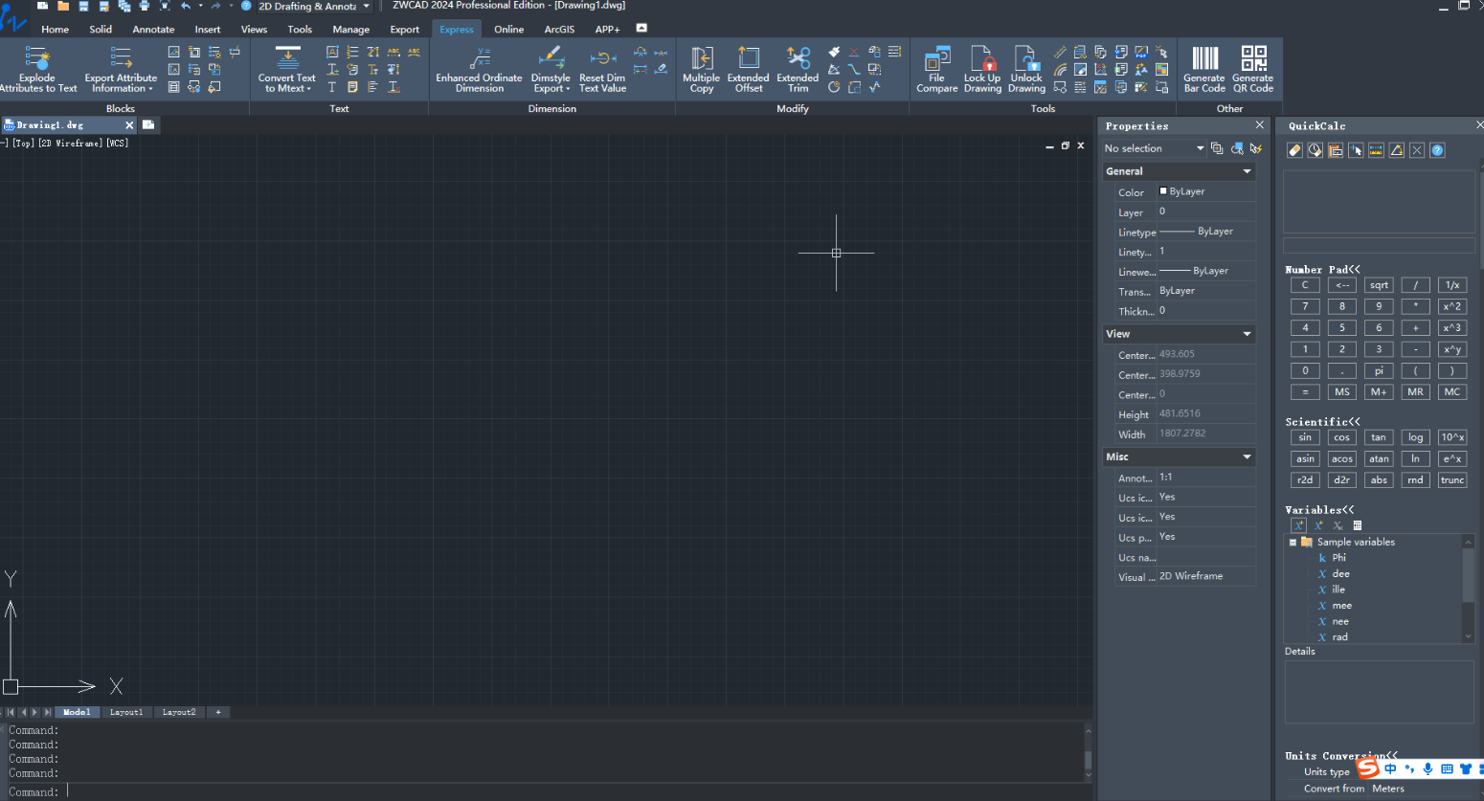Clear QuickCalc with the eraser icon

(x=1293, y=150)
